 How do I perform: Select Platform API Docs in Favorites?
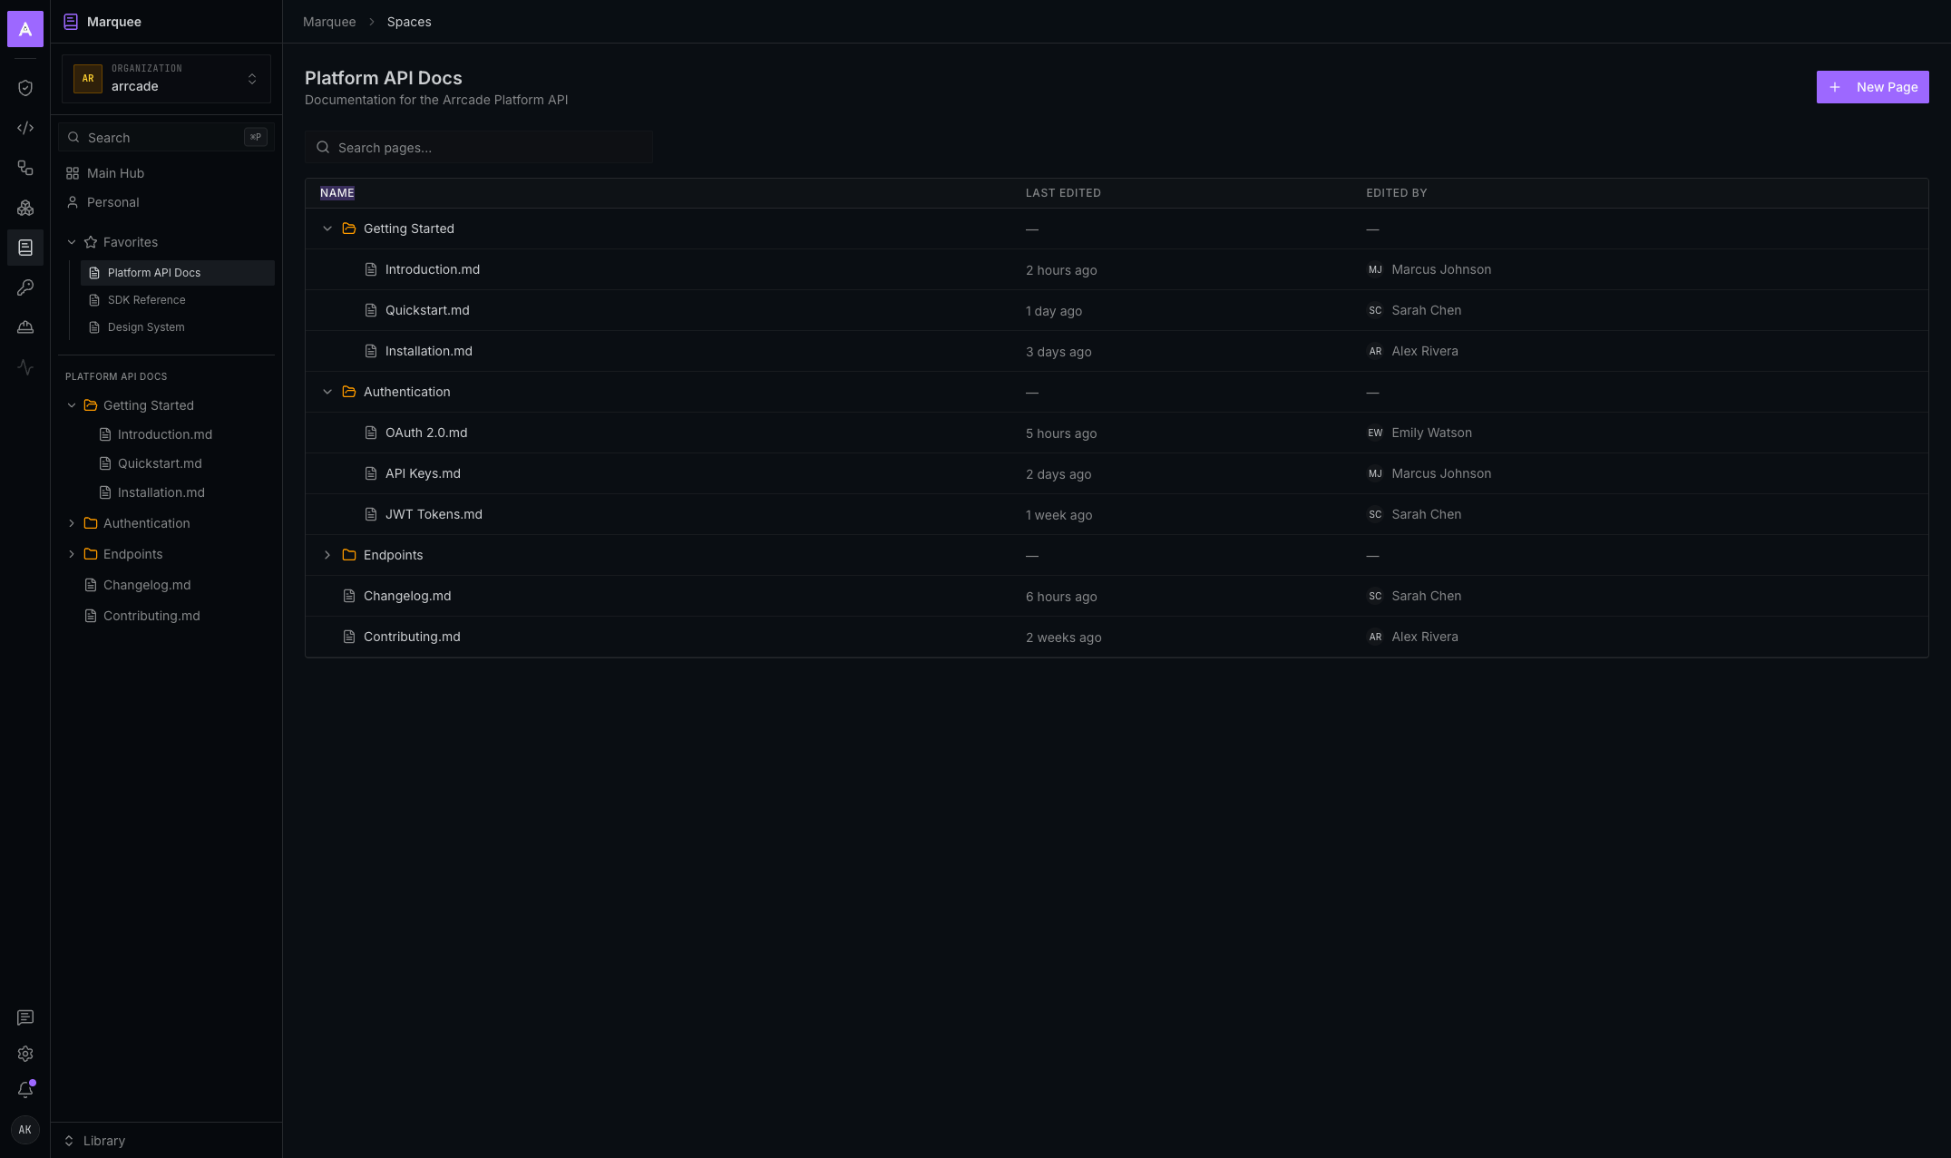(177, 273)
